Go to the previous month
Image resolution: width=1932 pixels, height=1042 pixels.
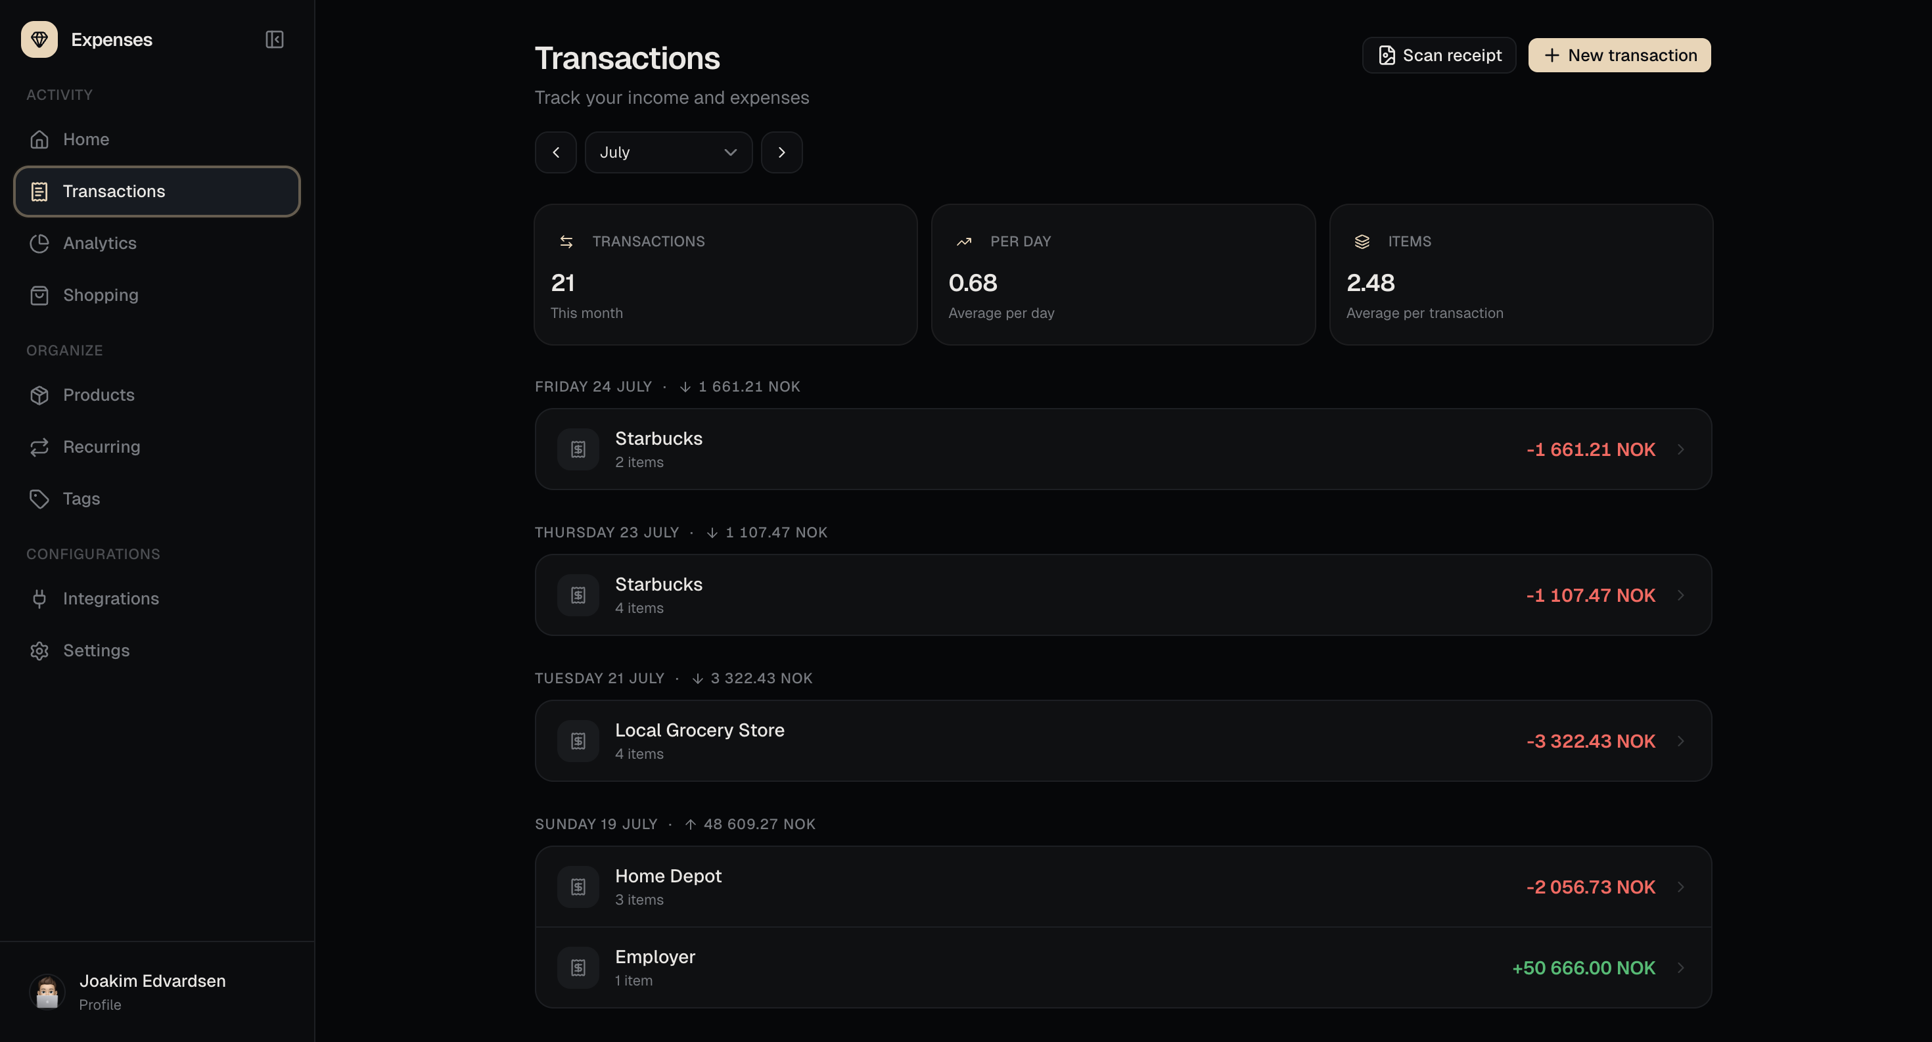click(x=556, y=152)
